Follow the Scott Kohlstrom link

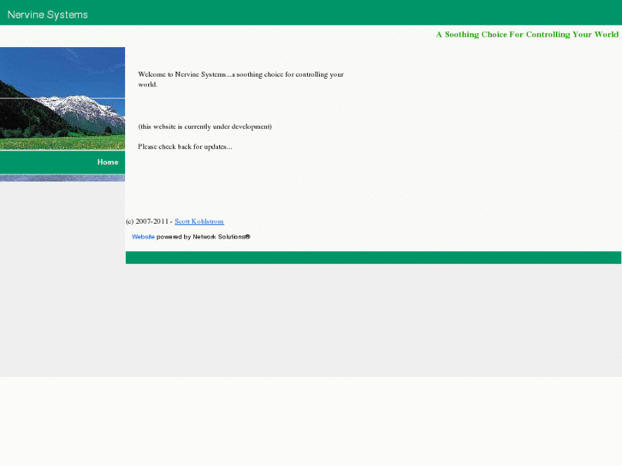point(199,221)
